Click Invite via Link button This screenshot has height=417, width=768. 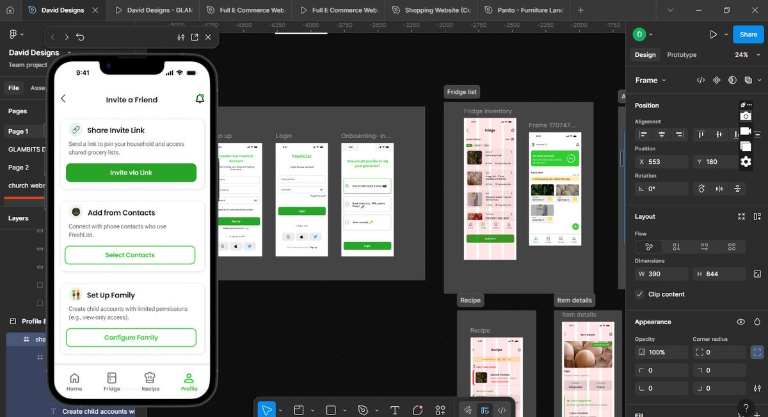[x=131, y=173]
